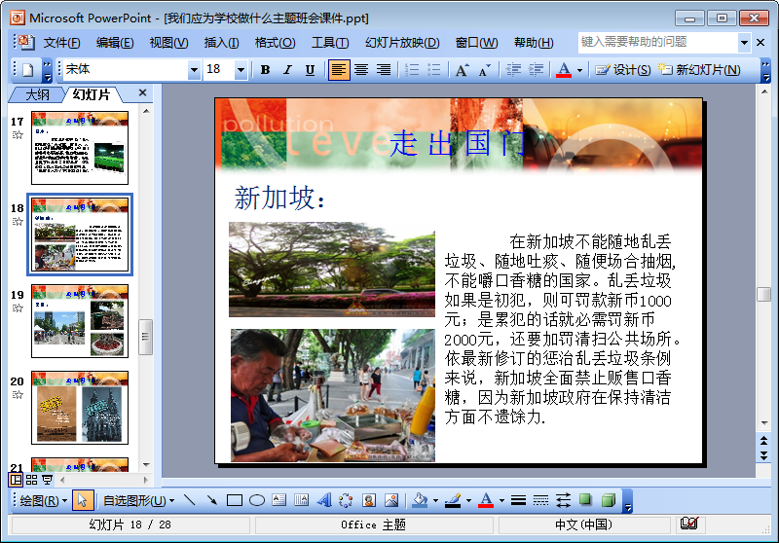Screen dimensions: 779x543
Task: Insert a horizontal text box
Action: click(x=279, y=500)
